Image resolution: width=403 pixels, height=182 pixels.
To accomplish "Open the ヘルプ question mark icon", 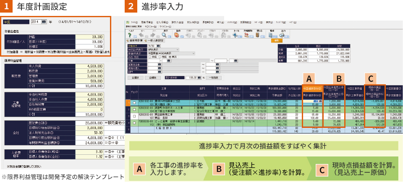I will pyautogui.click(x=130, y=35).
